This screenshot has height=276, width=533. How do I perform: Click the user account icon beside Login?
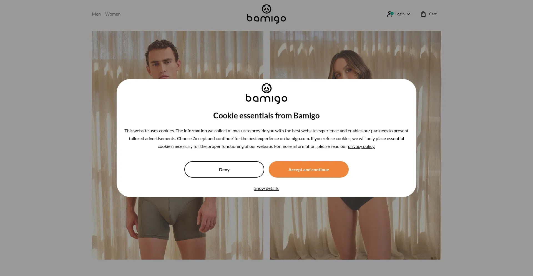[390, 14]
